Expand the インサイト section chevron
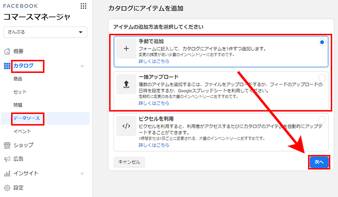The height and width of the screenshot is (197, 338). tap(82, 173)
